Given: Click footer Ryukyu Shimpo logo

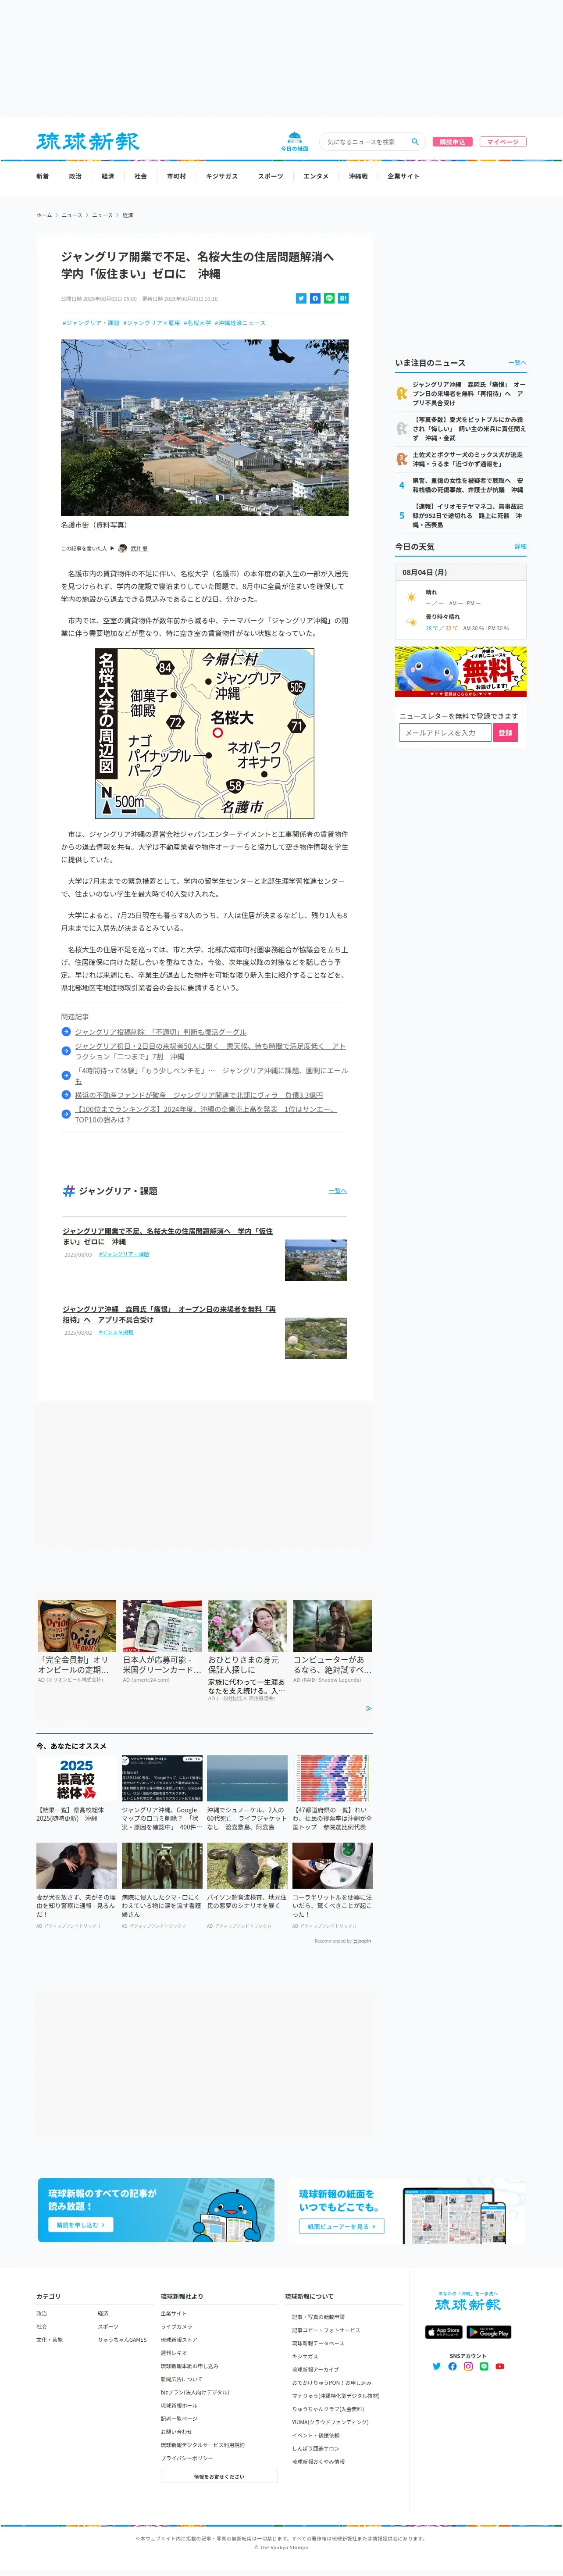Looking at the screenshot, I should 468,2304.
